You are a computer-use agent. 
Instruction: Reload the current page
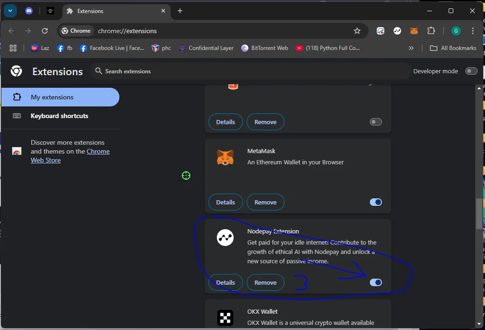tap(45, 31)
